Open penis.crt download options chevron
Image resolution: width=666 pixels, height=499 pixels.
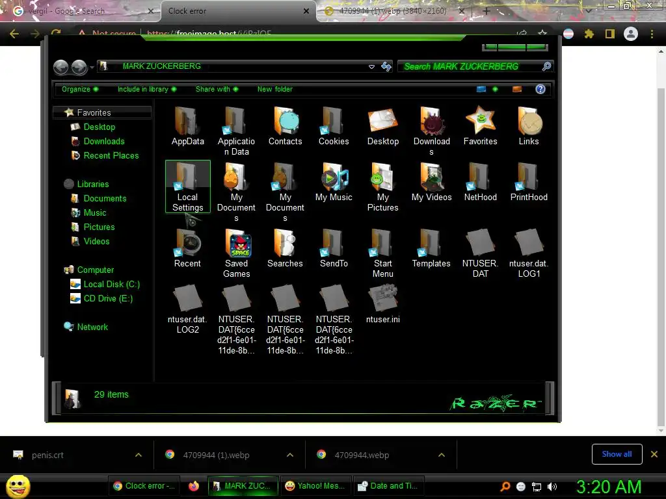click(x=138, y=455)
